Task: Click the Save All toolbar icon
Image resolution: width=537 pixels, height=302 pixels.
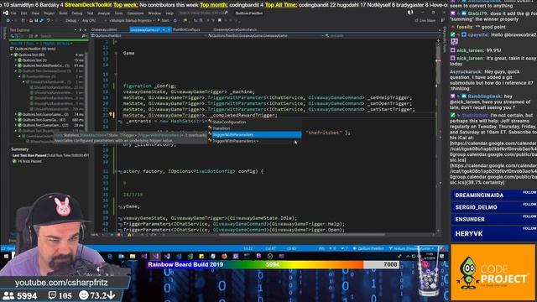Action: 41,20
